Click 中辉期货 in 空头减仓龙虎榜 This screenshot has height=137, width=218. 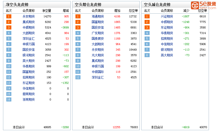(x=167, y=22)
